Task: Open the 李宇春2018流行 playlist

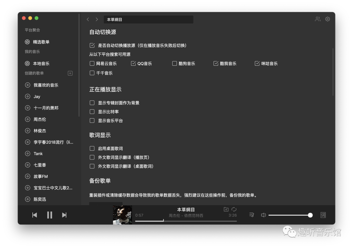Action: pos(53,142)
